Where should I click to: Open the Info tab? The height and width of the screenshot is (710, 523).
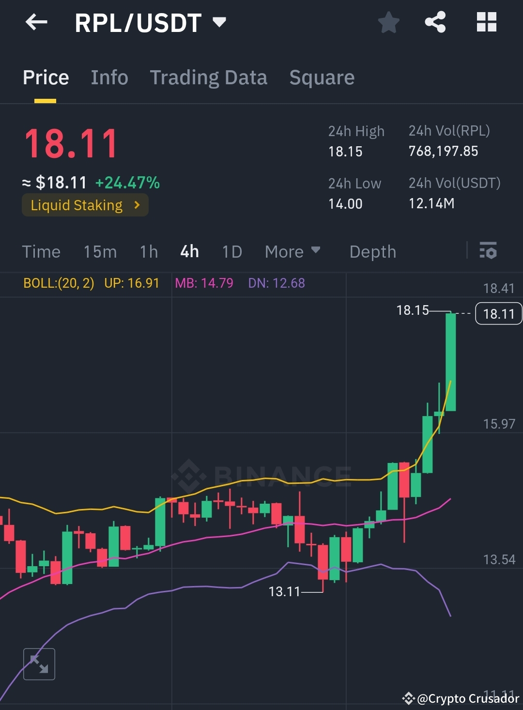coord(109,77)
